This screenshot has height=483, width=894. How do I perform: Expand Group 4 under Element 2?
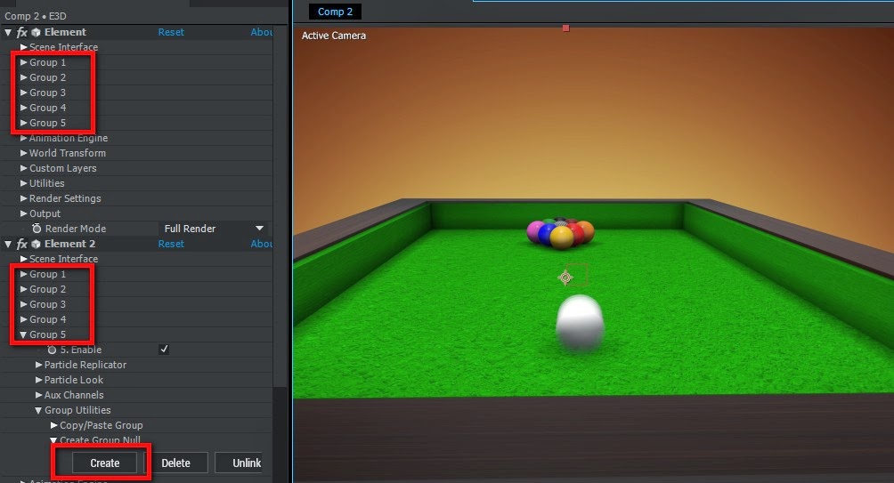(x=23, y=319)
